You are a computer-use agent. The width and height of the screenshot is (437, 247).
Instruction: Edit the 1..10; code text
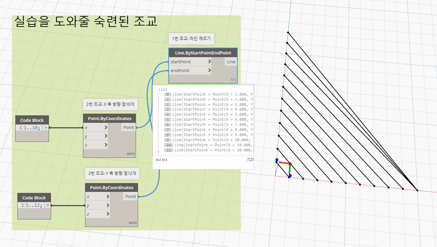(32, 128)
